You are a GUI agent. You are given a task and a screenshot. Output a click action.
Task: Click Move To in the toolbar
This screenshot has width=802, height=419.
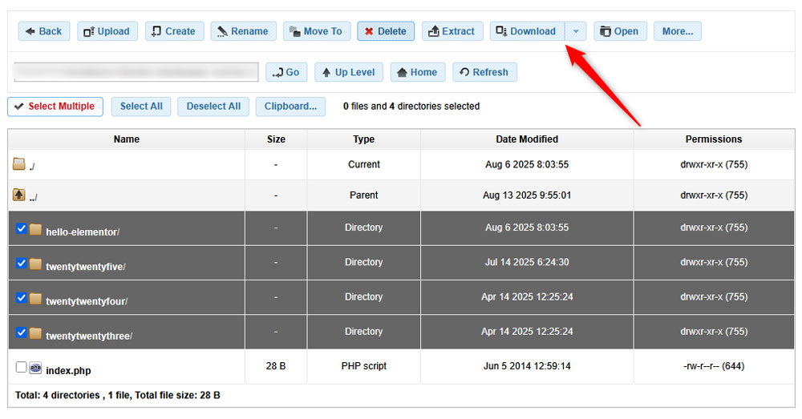click(316, 31)
